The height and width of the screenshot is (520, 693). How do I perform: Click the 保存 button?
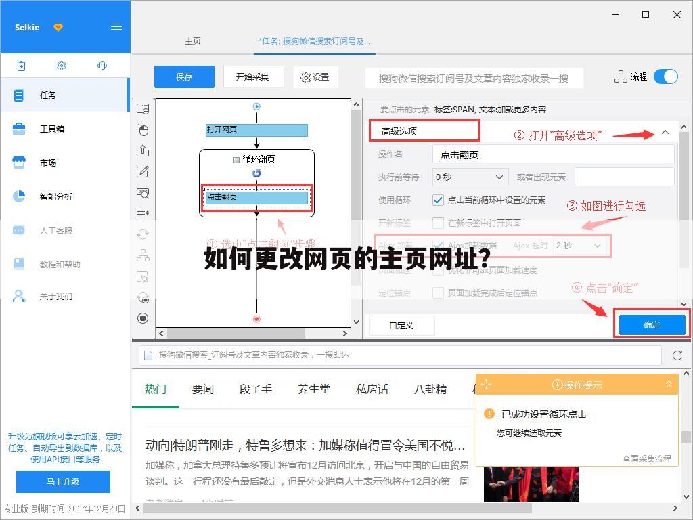184,77
